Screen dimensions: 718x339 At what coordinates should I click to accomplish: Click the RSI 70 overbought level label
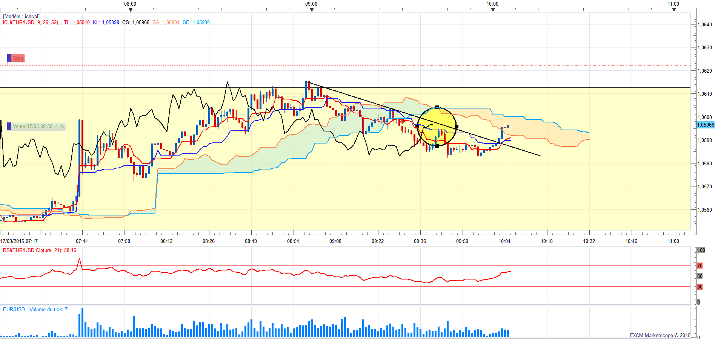coord(700,266)
